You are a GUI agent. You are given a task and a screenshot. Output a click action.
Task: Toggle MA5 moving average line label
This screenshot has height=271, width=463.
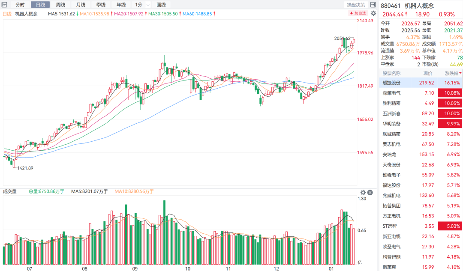click(x=61, y=14)
